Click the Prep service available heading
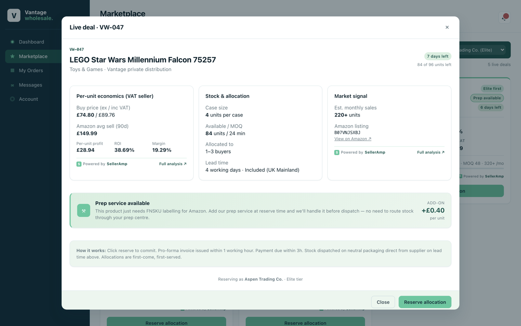 [122, 203]
